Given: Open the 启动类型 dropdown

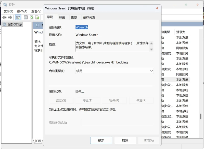Looking at the screenshot, I should tap(114, 71).
